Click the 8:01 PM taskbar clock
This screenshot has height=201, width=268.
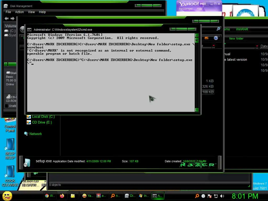[245, 196]
